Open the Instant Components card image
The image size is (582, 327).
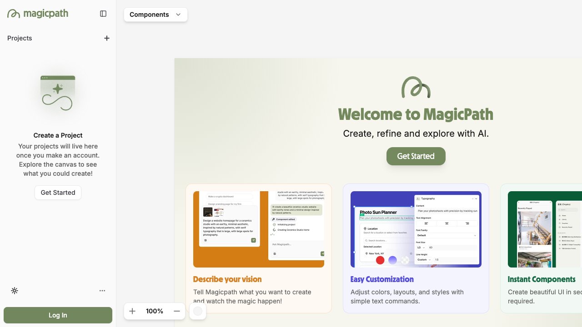[x=545, y=229]
